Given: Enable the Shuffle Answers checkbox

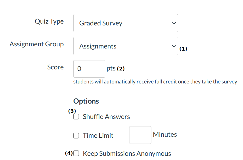Looking at the screenshot, I should [76, 117].
